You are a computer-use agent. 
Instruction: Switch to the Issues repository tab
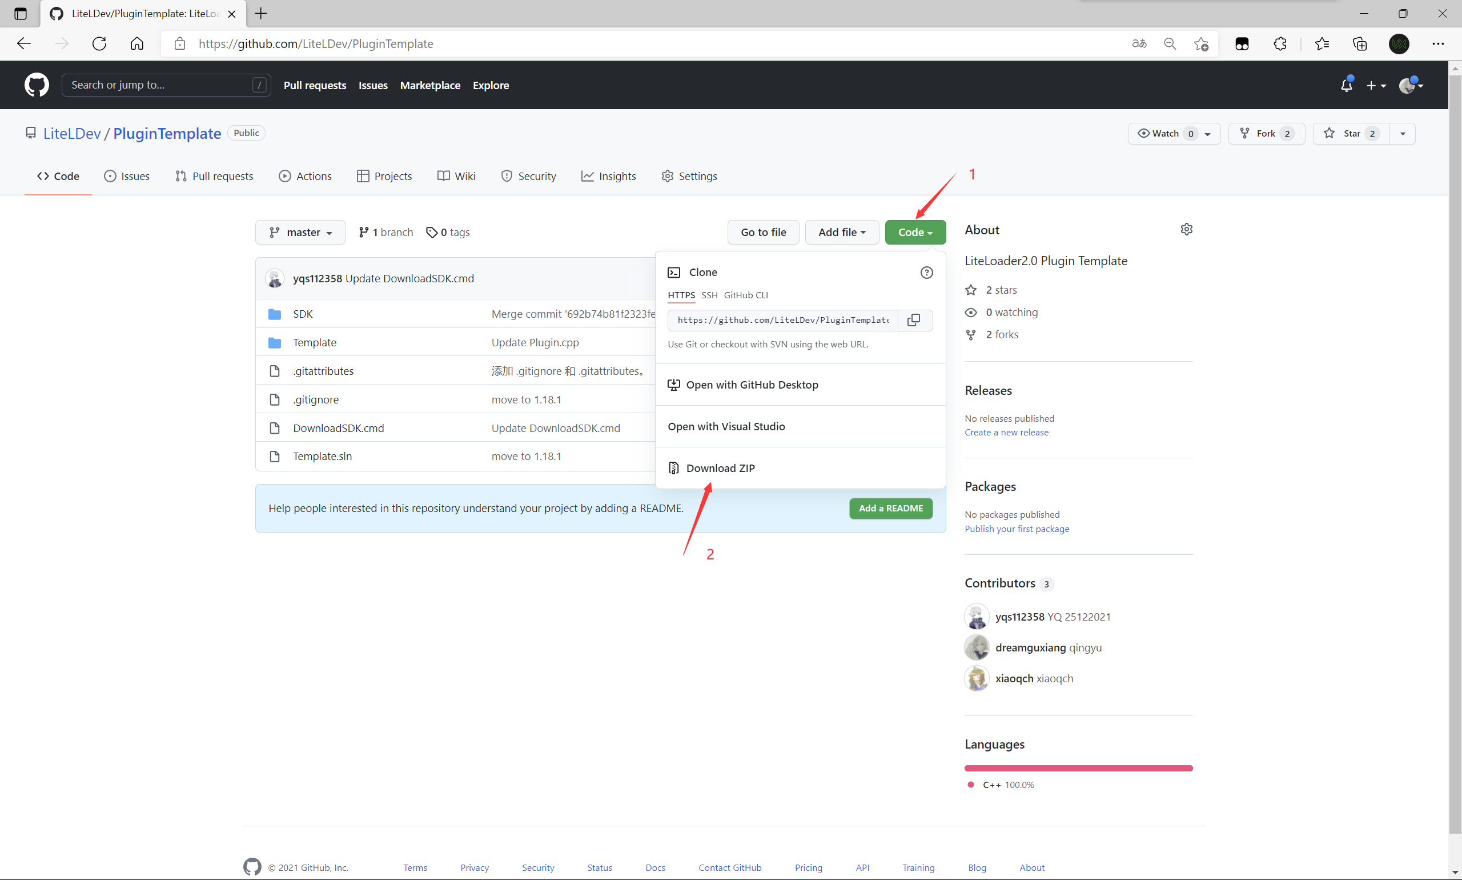(127, 176)
